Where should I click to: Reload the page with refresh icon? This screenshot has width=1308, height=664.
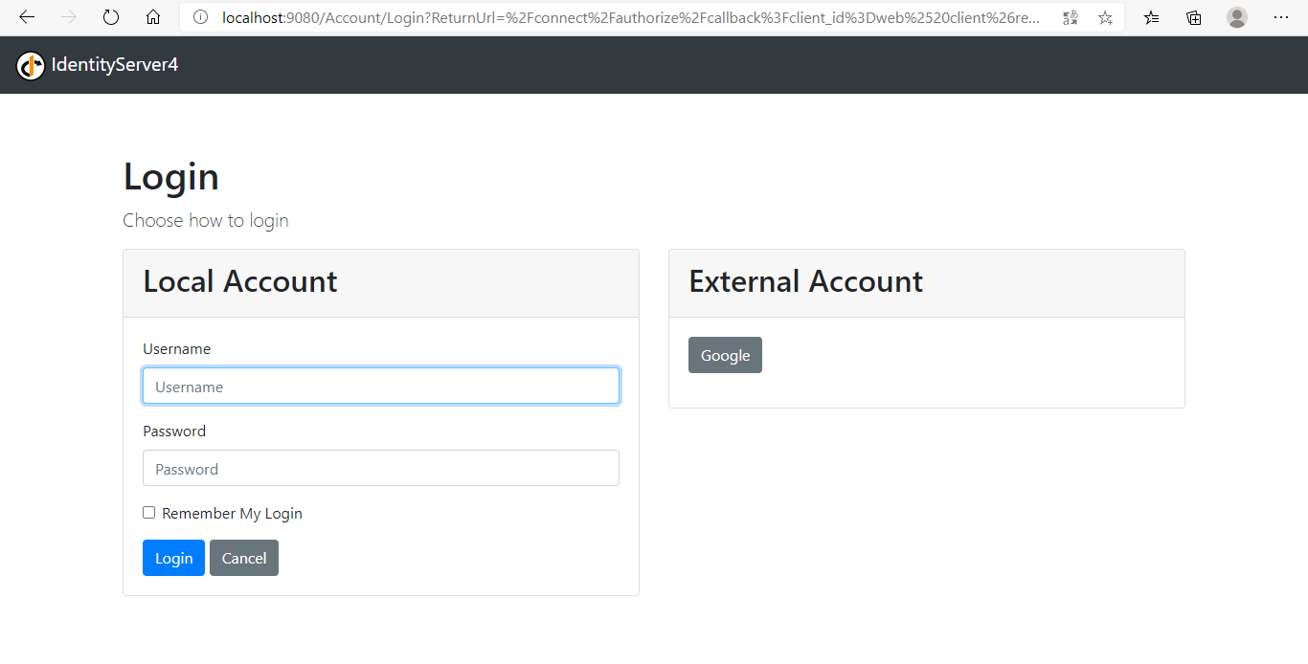pos(111,17)
